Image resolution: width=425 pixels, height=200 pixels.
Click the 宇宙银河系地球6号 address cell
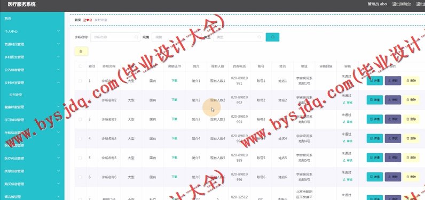(304, 177)
